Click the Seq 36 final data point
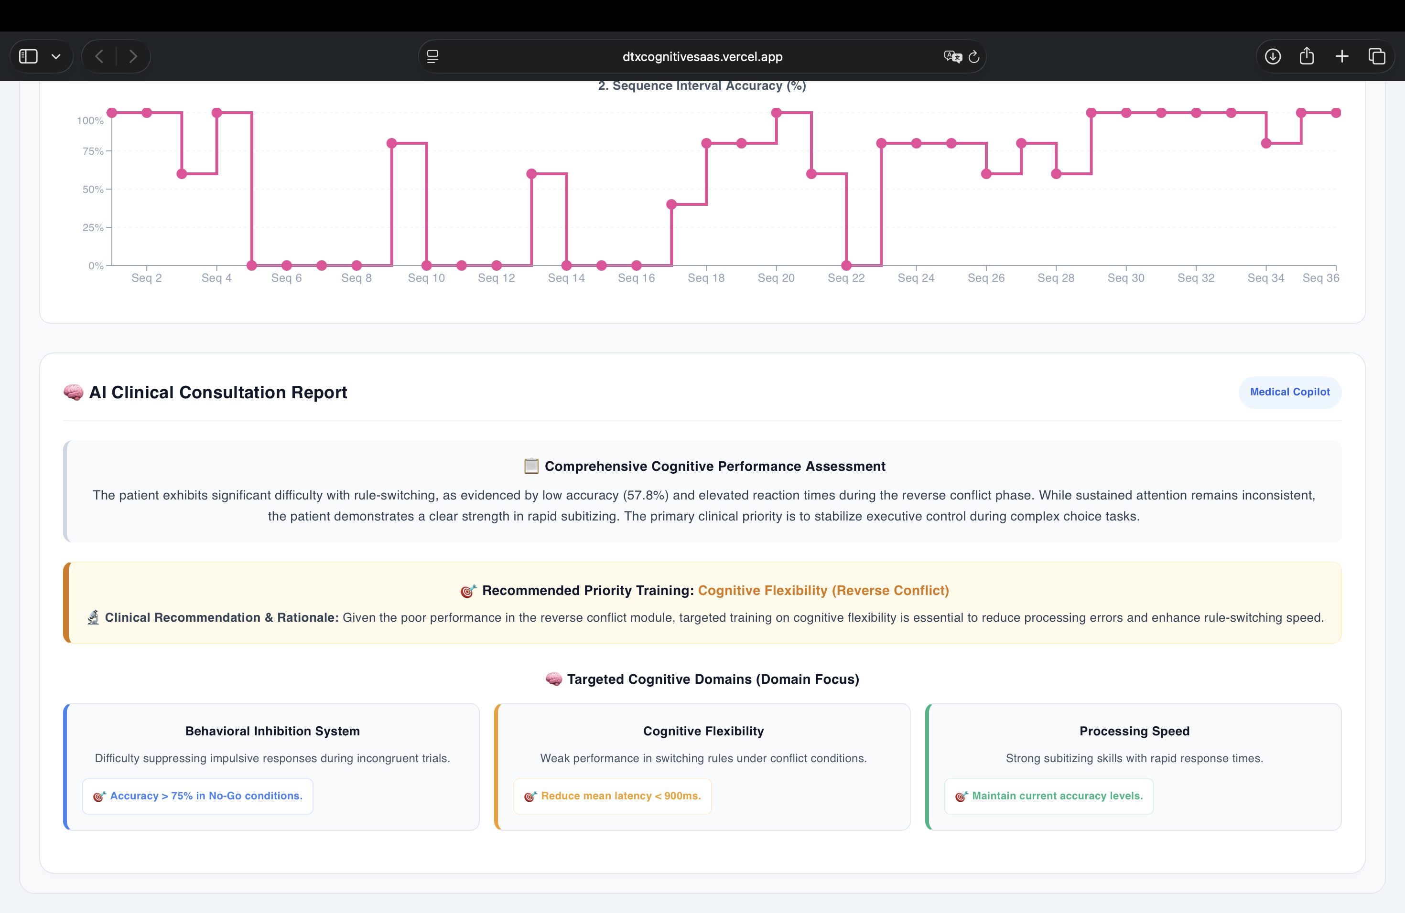The height and width of the screenshot is (913, 1405). click(x=1336, y=113)
